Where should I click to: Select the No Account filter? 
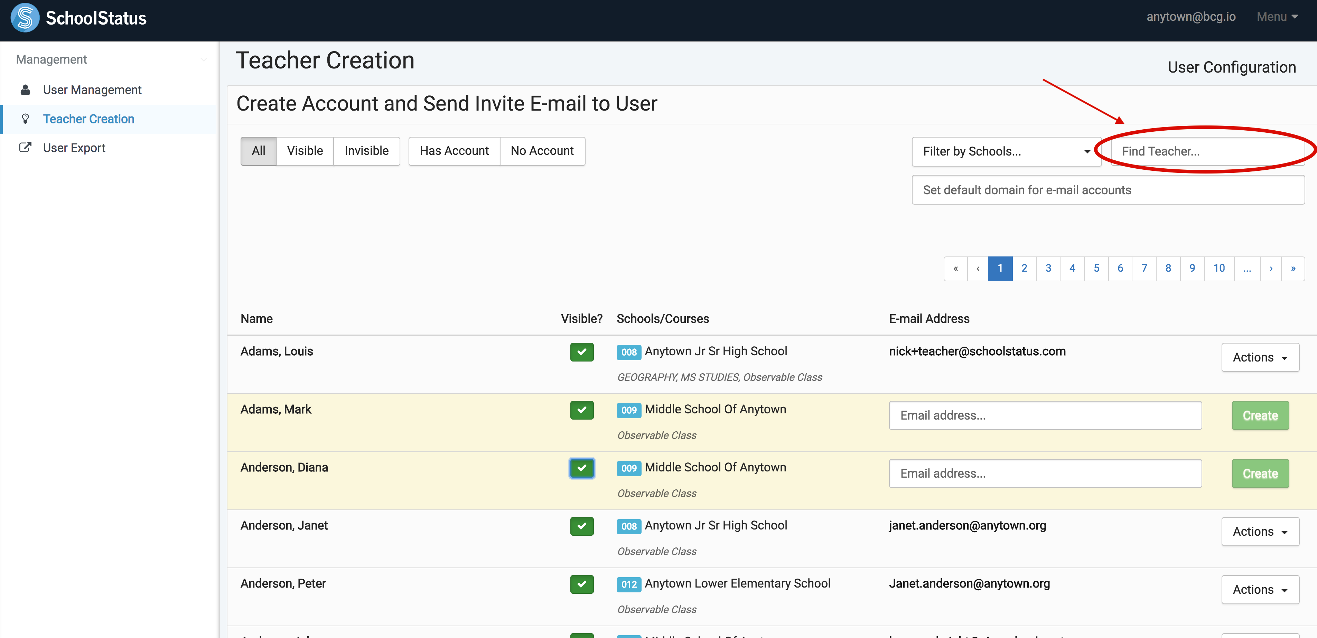click(x=542, y=151)
